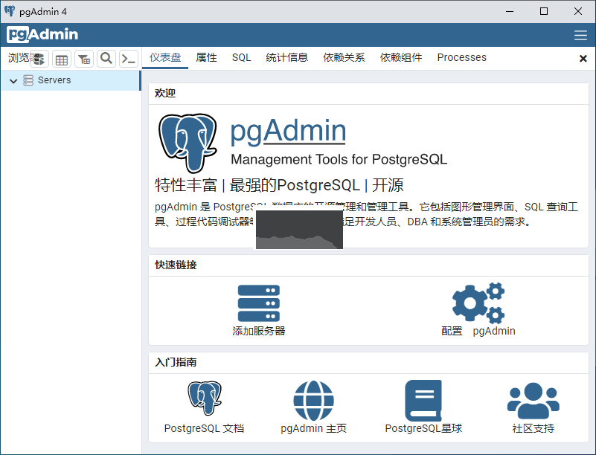Launch the PSQL tool terminal icon
This screenshot has height=455, width=596.
(129, 59)
